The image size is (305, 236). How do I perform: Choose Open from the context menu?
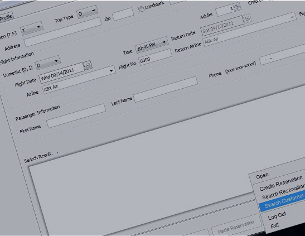click(262, 176)
